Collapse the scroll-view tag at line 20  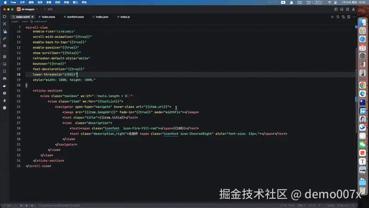(26, 85)
